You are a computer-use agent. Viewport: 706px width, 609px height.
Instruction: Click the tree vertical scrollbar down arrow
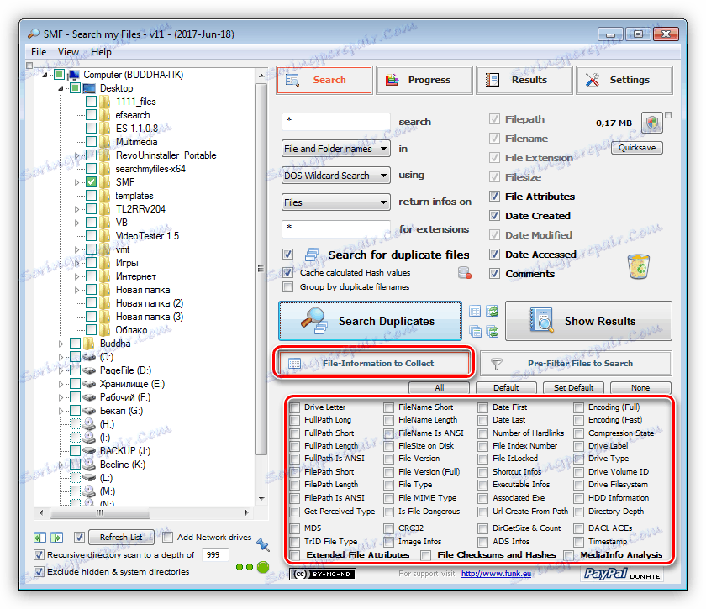pyautogui.click(x=261, y=499)
